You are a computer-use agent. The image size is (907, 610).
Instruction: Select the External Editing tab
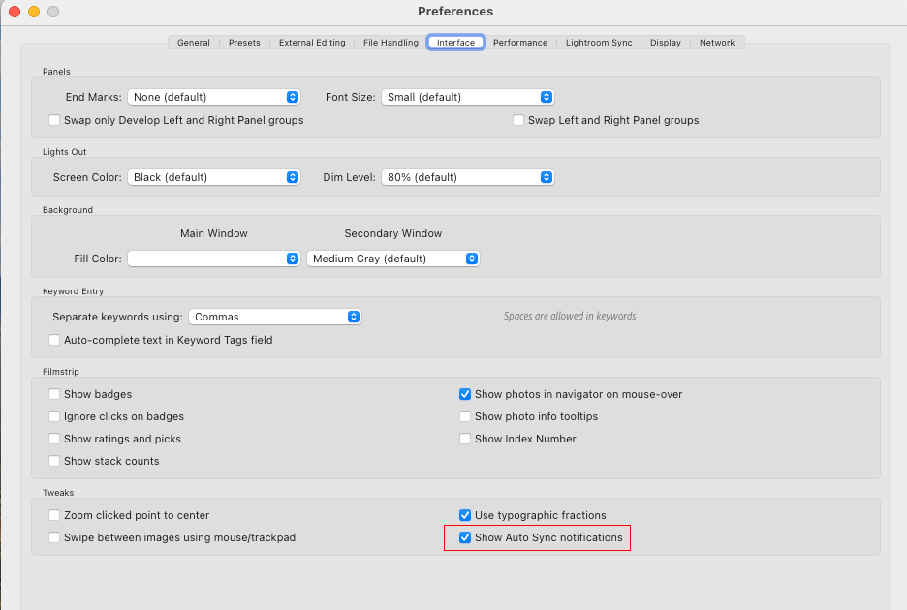312,42
